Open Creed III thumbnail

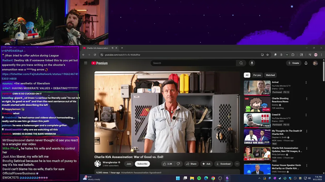[x=257, y=120]
